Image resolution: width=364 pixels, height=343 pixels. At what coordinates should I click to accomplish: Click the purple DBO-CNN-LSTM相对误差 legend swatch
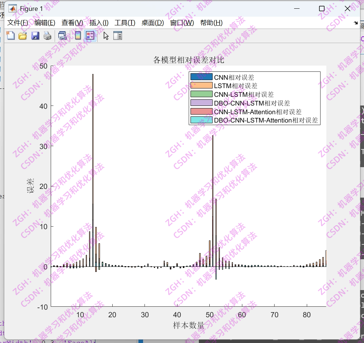201,103
